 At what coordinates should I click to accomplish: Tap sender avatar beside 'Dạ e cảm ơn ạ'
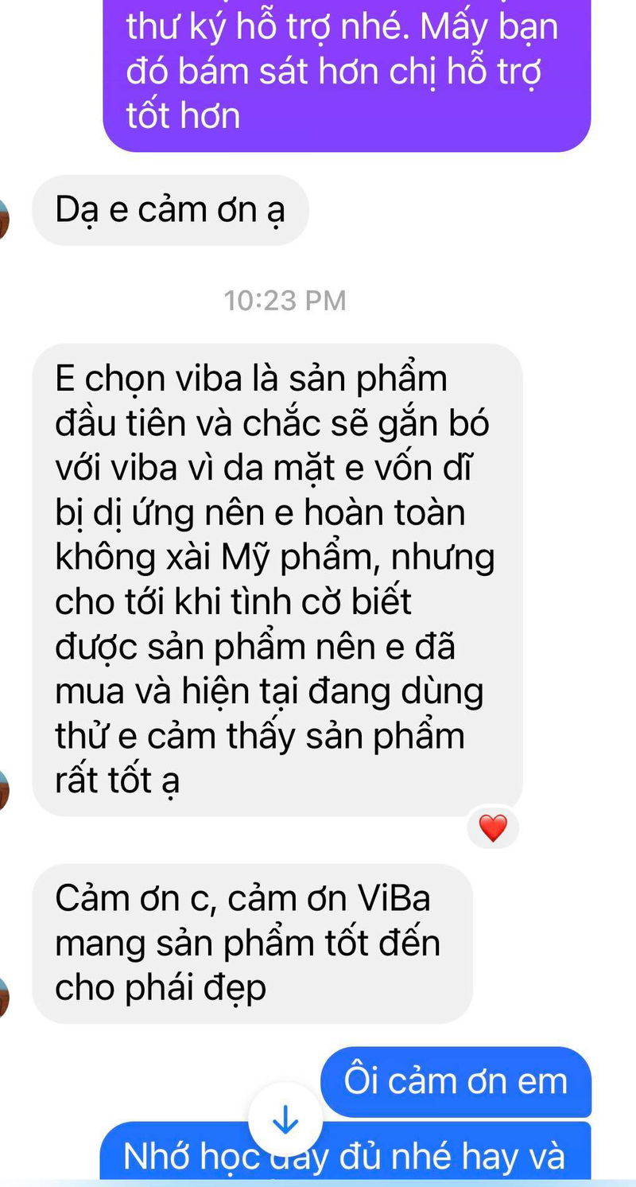pyautogui.click(x=4, y=219)
